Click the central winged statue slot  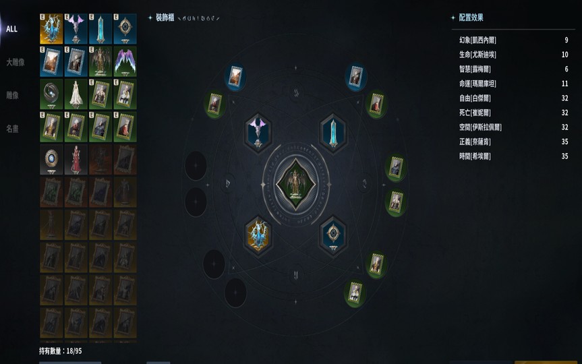(295, 184)
